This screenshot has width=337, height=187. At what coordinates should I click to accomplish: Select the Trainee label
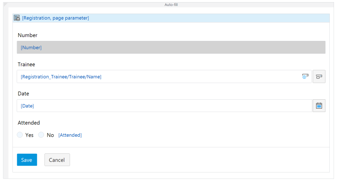click(26, 64)
